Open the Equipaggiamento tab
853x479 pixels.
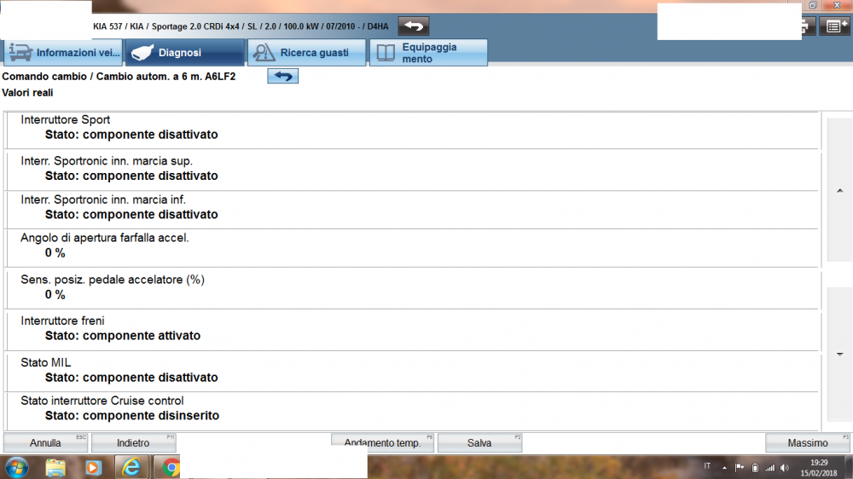[429, 53]
